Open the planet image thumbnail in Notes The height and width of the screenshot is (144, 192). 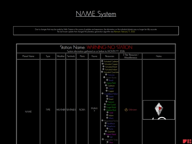pyautogui.click(x=159, y=110)
